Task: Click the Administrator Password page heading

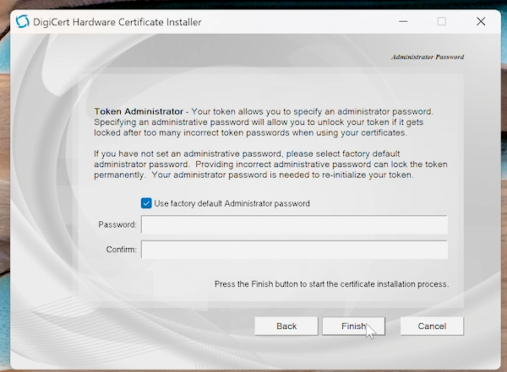Action: [428, 57]
